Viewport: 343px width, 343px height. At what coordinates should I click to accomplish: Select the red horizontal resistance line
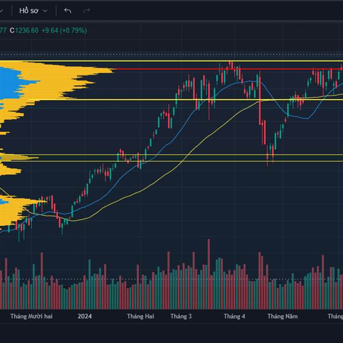pos(228,69)
